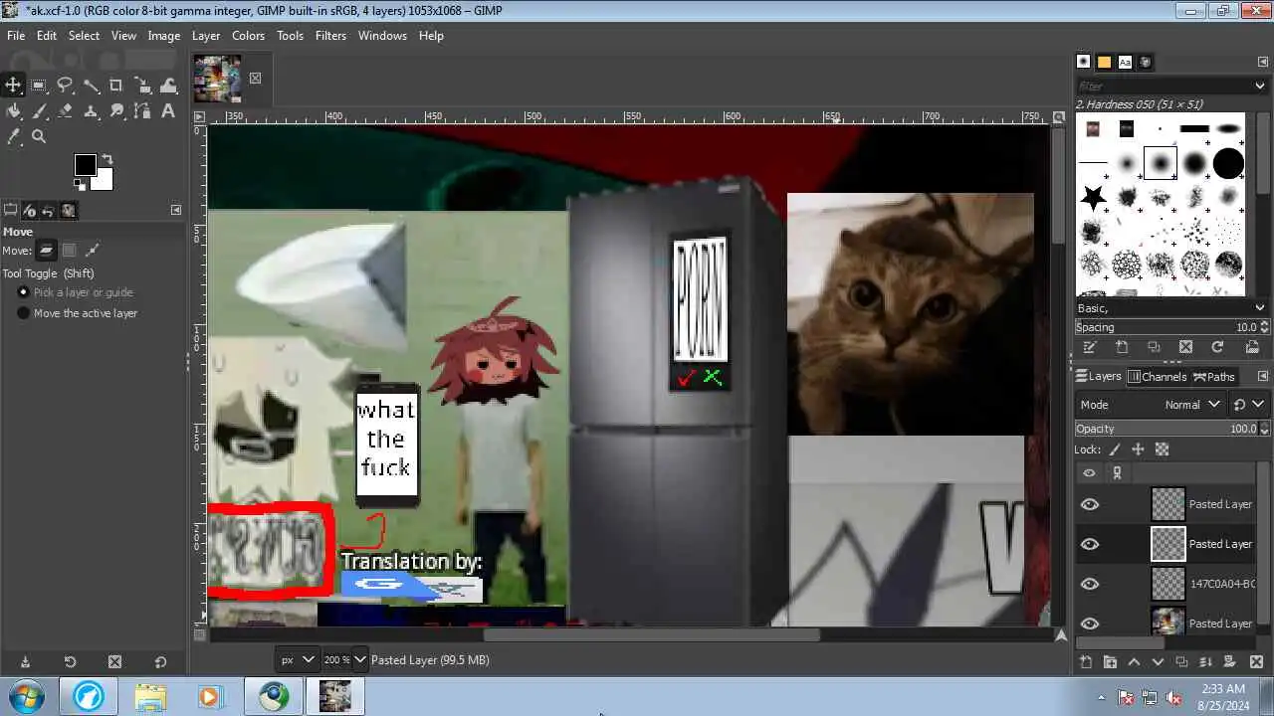Hide the 147C0A04-BC layer
This screenshot has height=716, width=1274.
click(1090, 584)
